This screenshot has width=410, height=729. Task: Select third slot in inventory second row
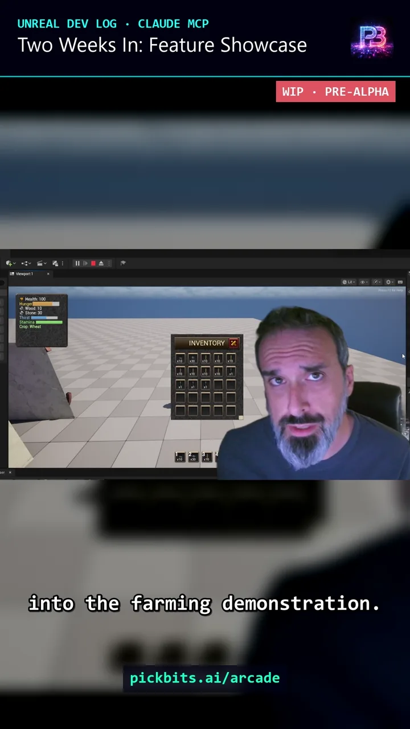click(x=205, y=371)
